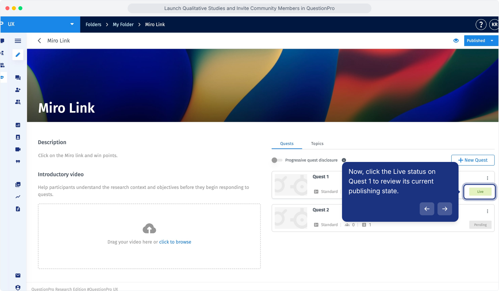Open the document report icon
499x291 pixels.
point(18,209)
